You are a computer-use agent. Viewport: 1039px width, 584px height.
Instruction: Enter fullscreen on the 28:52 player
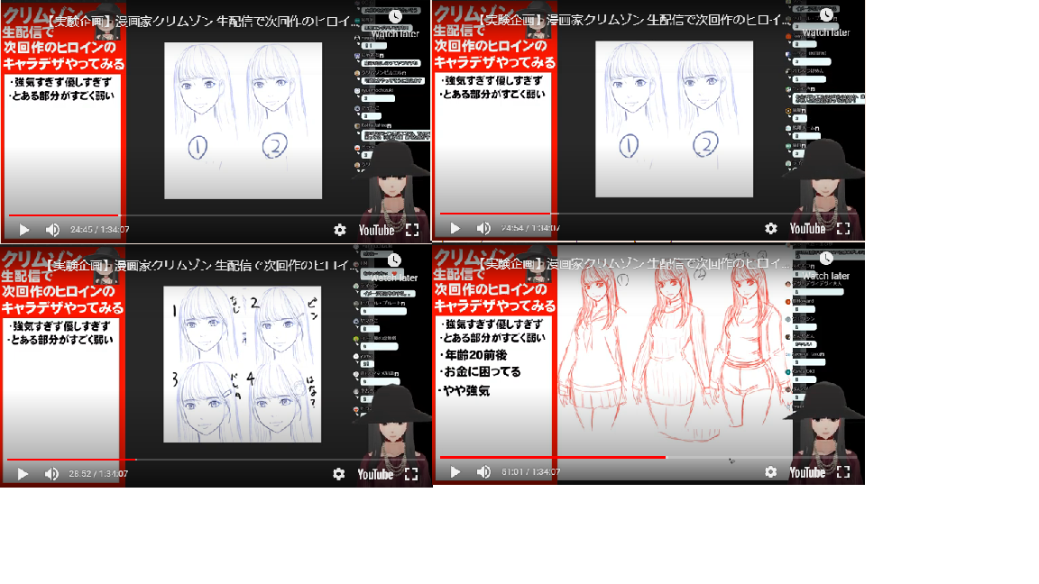pos(411,474)
